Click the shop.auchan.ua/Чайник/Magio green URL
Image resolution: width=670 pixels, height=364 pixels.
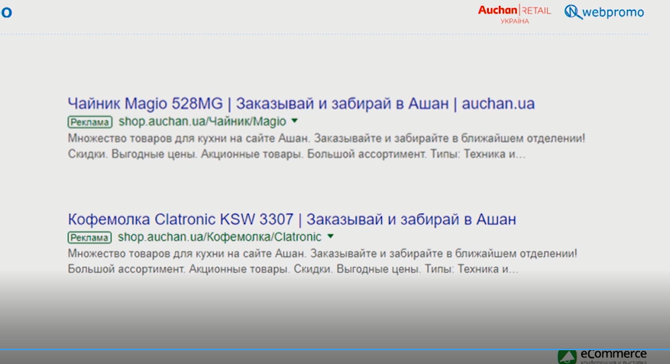pyautogui.click(x=202, y=122)
